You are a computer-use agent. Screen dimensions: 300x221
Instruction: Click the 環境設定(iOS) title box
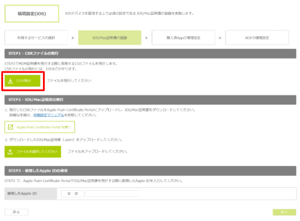tap(32, 13)
